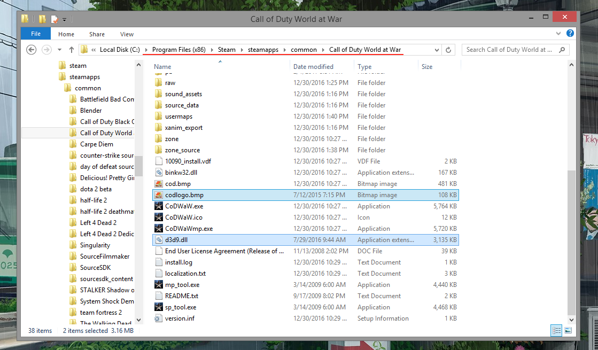Select localization.txt file name
The width and height of the screenshot is (598, 350).
click(185, 274)
